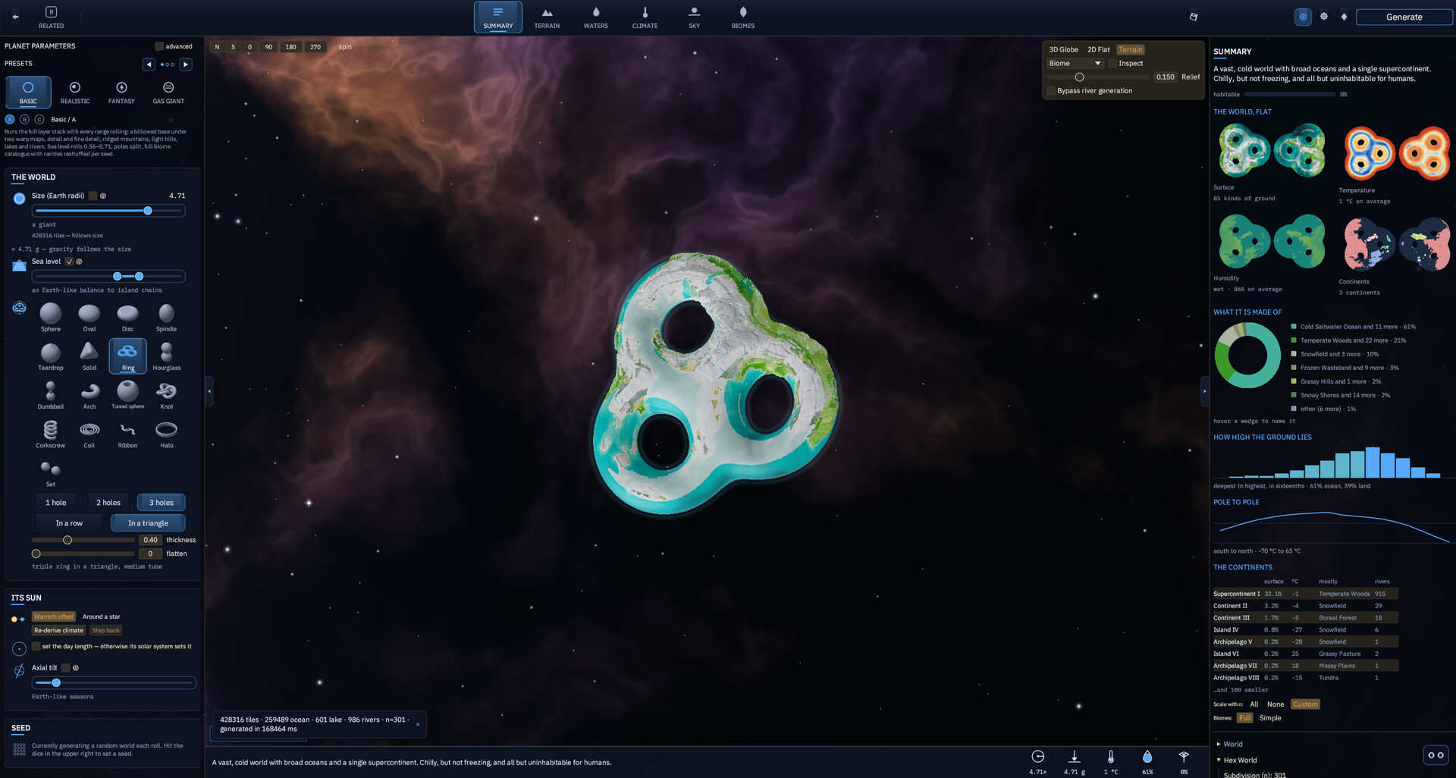
Task: Toggle the Sea level checkbox
Action: coord(69,262)
